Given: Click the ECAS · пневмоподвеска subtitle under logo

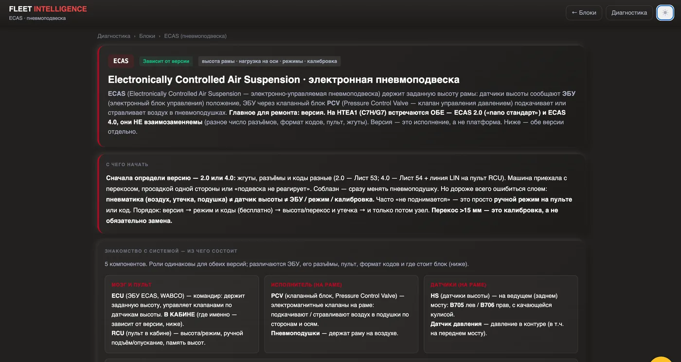Looking at the screenshot, I should 37,18.
